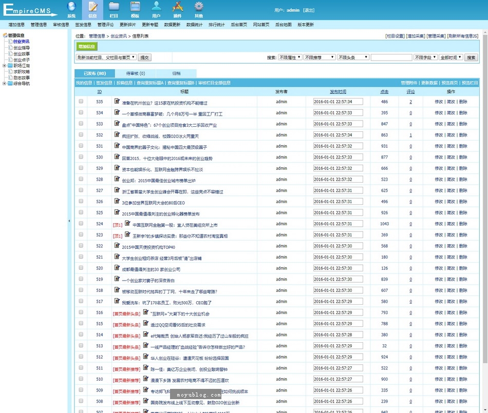Tick the checkbox for row 524
488x413 pixels.
[81, 224]
